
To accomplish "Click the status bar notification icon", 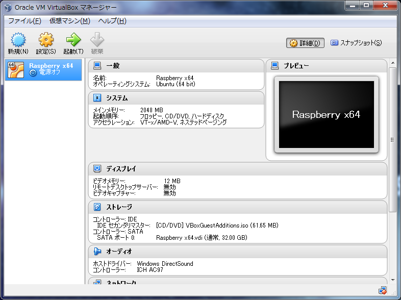I will coord(382,291).
